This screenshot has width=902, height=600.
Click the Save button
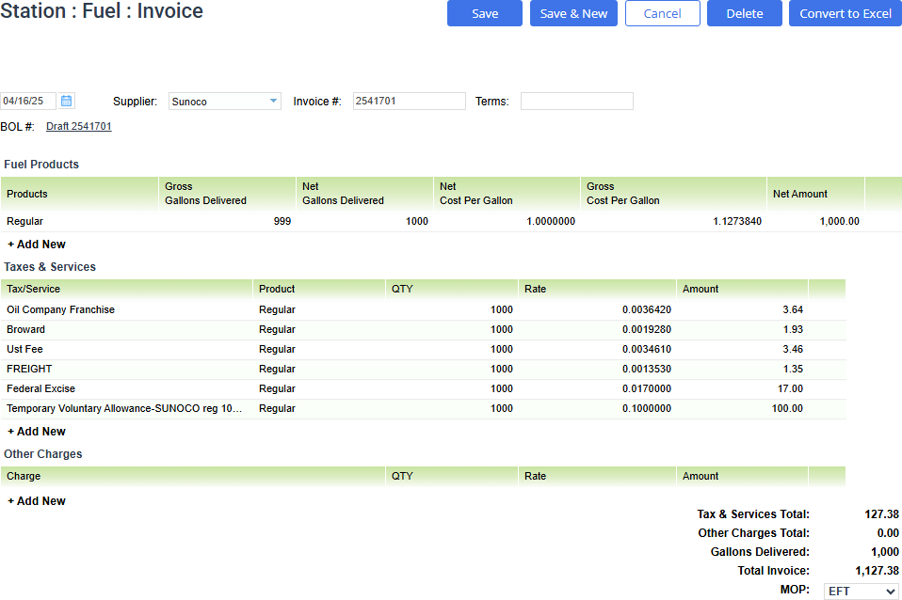coord(485,13)
